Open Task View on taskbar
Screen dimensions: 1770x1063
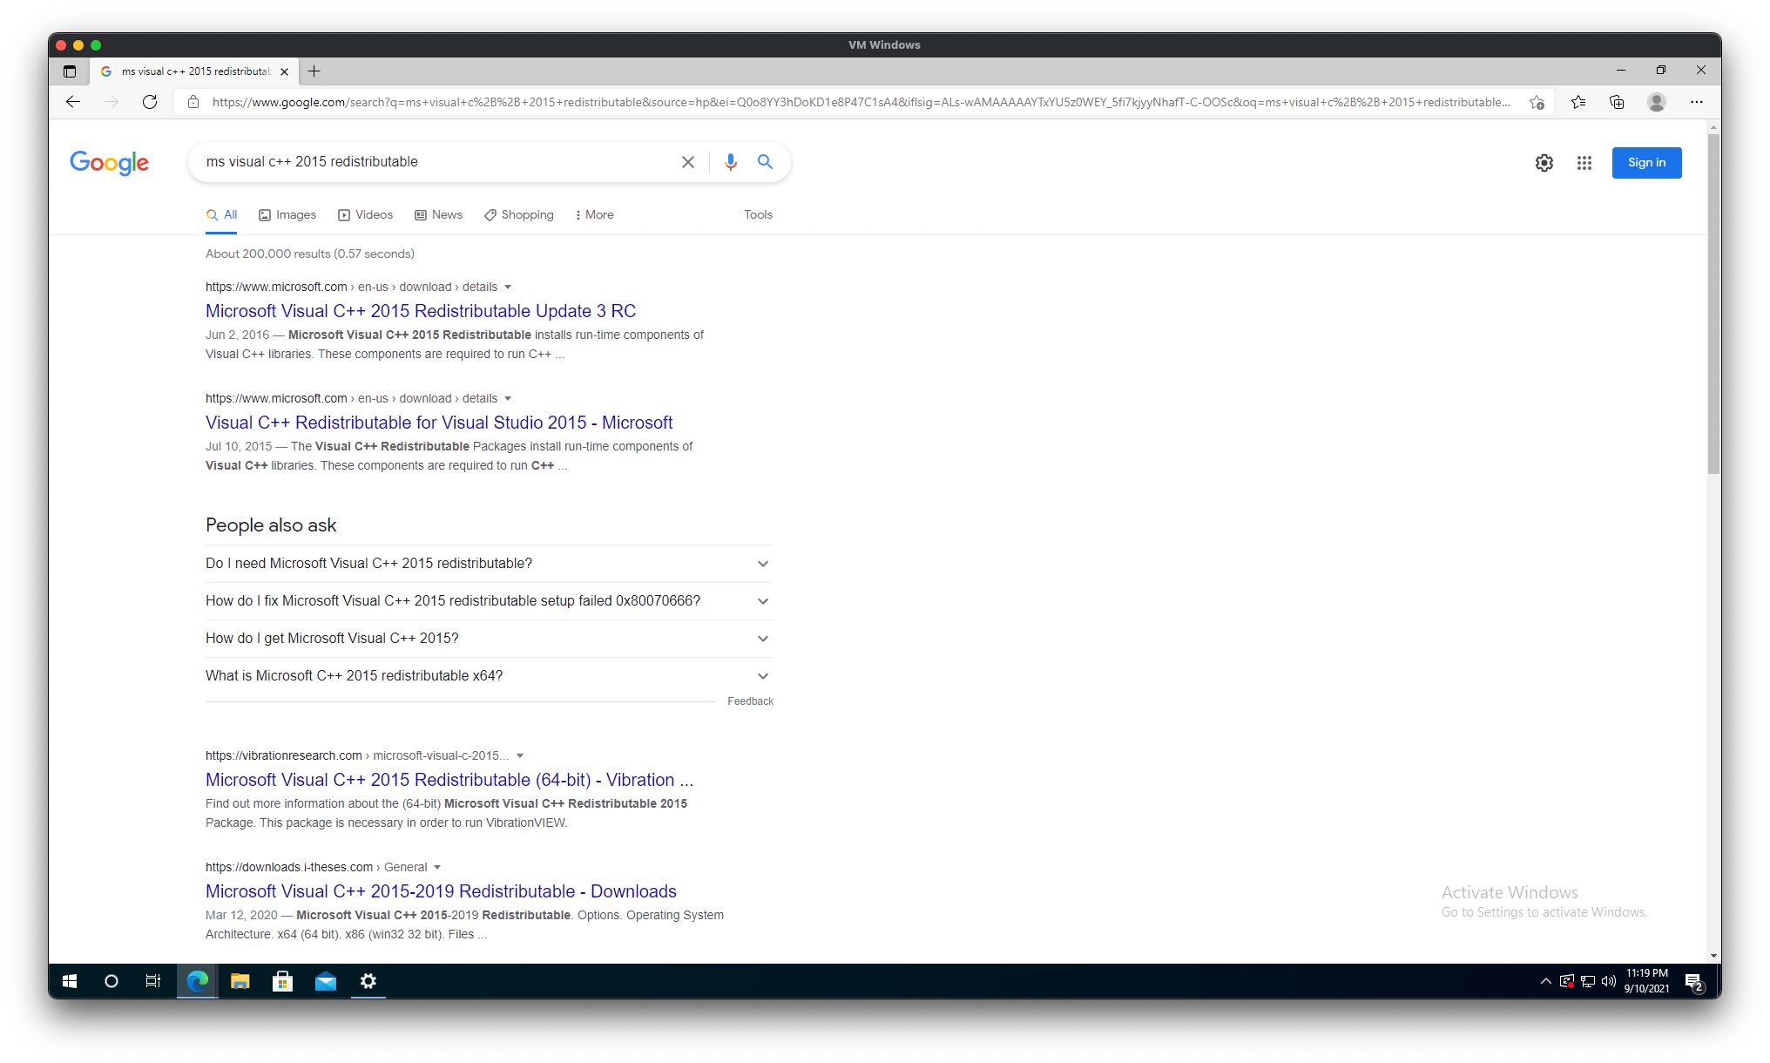point(153,981)
